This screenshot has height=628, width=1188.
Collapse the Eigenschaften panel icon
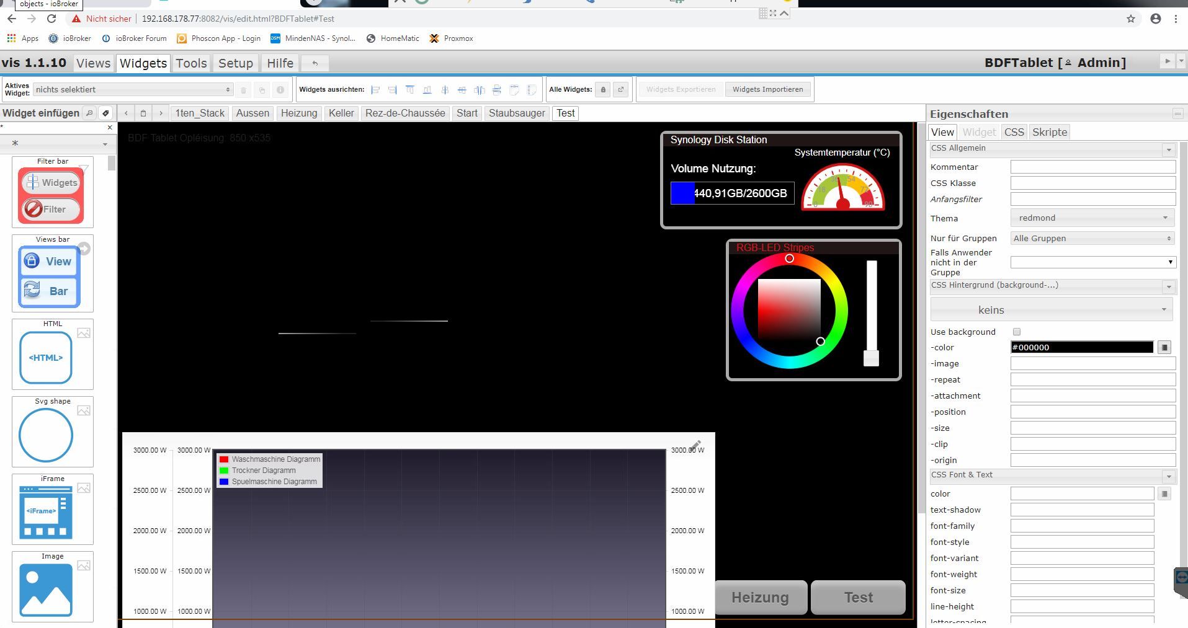pyautogui.click(x=1177, y=113)
